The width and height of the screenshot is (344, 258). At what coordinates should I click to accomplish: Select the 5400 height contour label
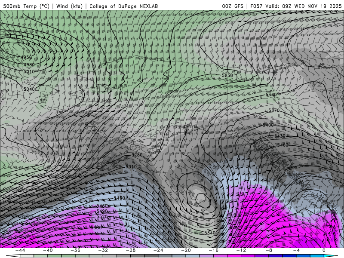tap(268, 125)
